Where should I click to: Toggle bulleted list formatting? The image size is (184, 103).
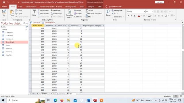[x=155, y=11]
